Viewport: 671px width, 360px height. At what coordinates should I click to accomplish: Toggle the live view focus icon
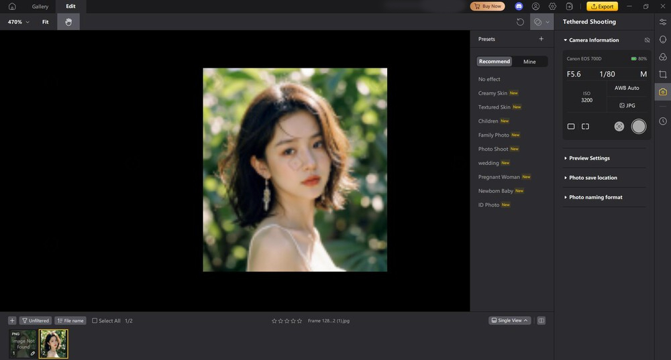[x=619, y=126]
